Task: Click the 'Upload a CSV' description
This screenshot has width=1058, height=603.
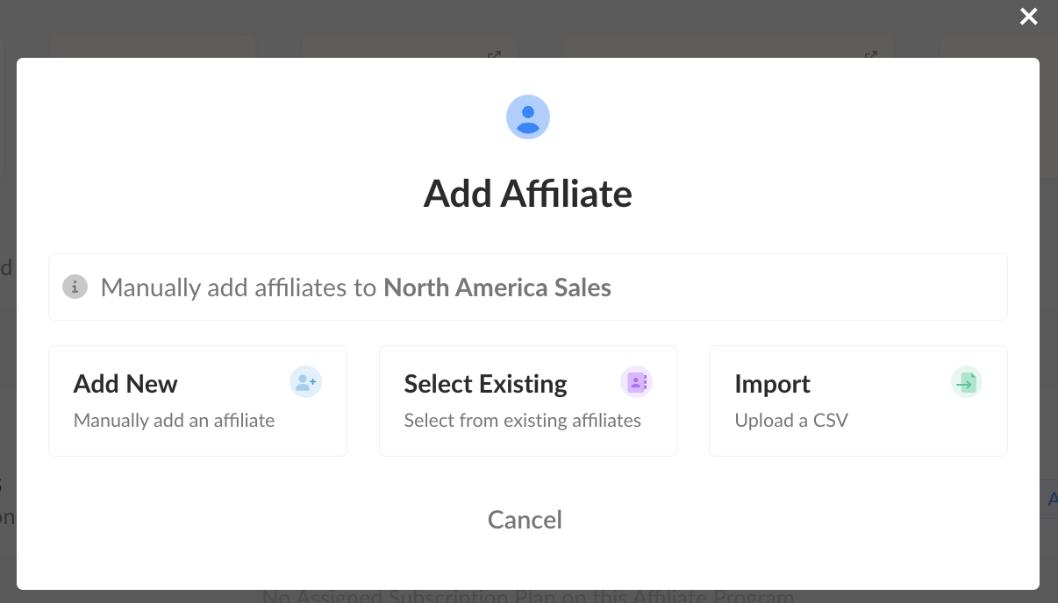Action: 791,421
